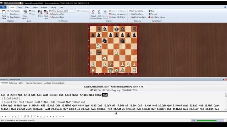Open Repertoire Black search
Image resolution: width=227 pixels, height=127 pixels.
57,17
